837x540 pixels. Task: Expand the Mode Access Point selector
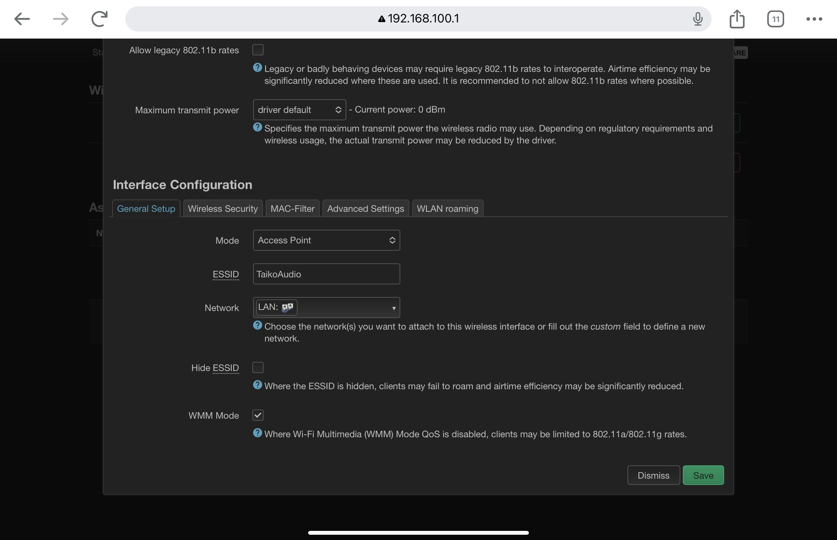pos(326,240)
